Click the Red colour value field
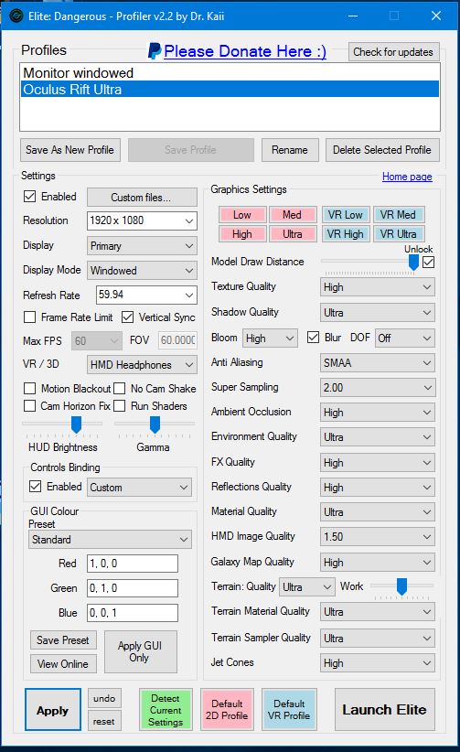460x752 pixels. click(133, 564)
